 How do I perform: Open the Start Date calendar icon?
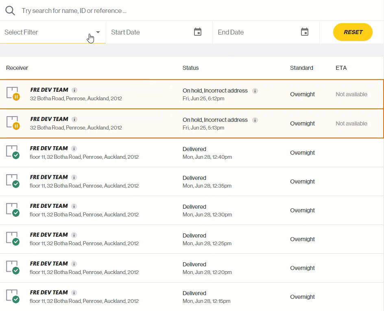(198, 31)
